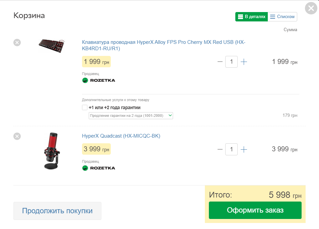Enable the +1 or +2 years warranty checkbox
This screenshot has width=319, height=229.
click(85, 107)
